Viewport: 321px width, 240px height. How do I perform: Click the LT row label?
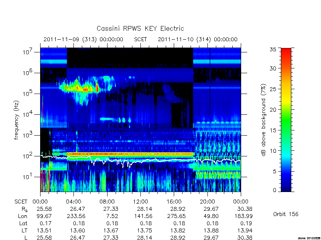[24, 230]
